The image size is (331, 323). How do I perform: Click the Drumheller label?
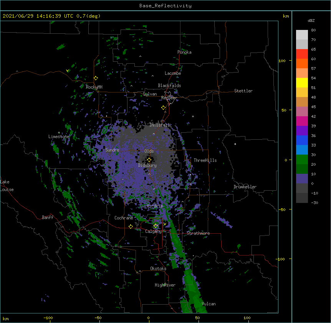click(x=245, y=187)
